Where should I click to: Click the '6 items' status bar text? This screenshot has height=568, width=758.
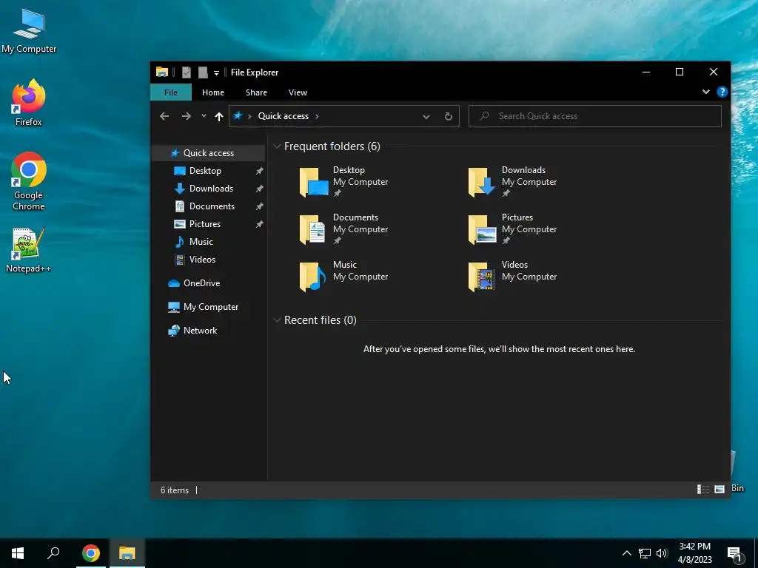tap(175, 490)
